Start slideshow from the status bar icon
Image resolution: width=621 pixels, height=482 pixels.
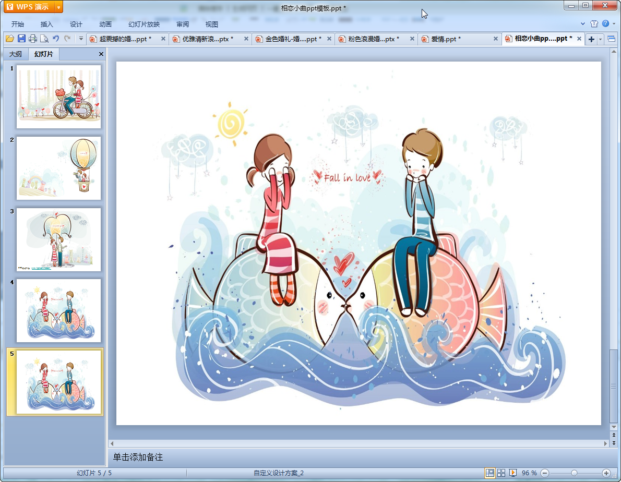pos(513,473)
